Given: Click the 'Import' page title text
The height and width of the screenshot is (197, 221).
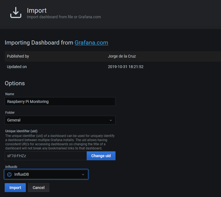Looking at the screenshot, I should click(x=37, y=11).
